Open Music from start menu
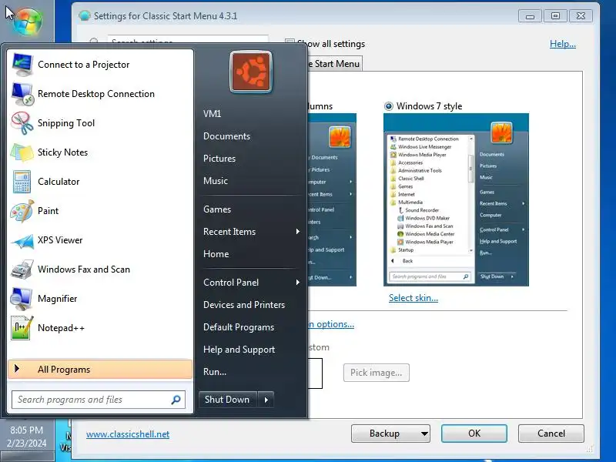This screenshot has width=616, height=462. tap(216, 181)
